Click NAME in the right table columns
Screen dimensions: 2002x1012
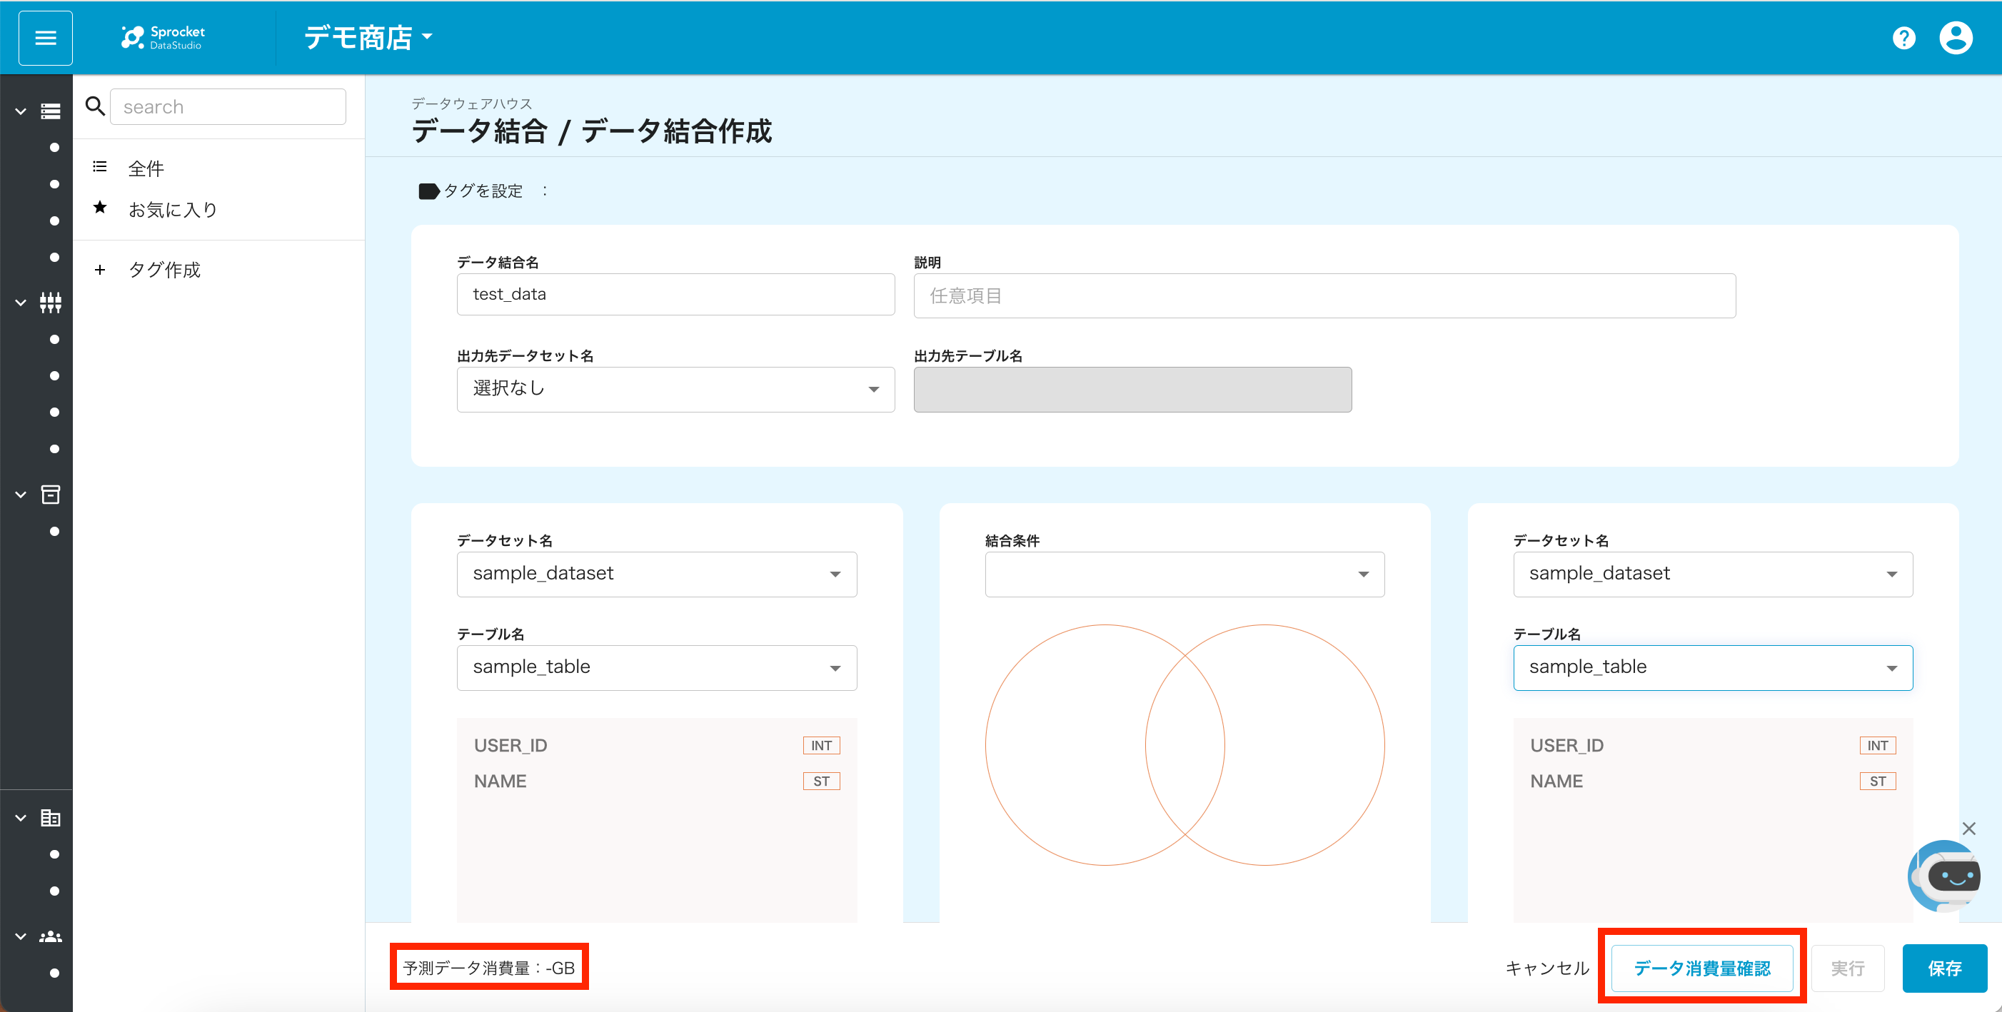click(x=1556, y=781)
